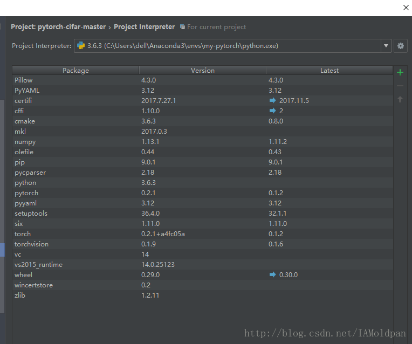412x344 pixels.
Task: Open the interpreter settings gear icon
Action: point(401,46)
